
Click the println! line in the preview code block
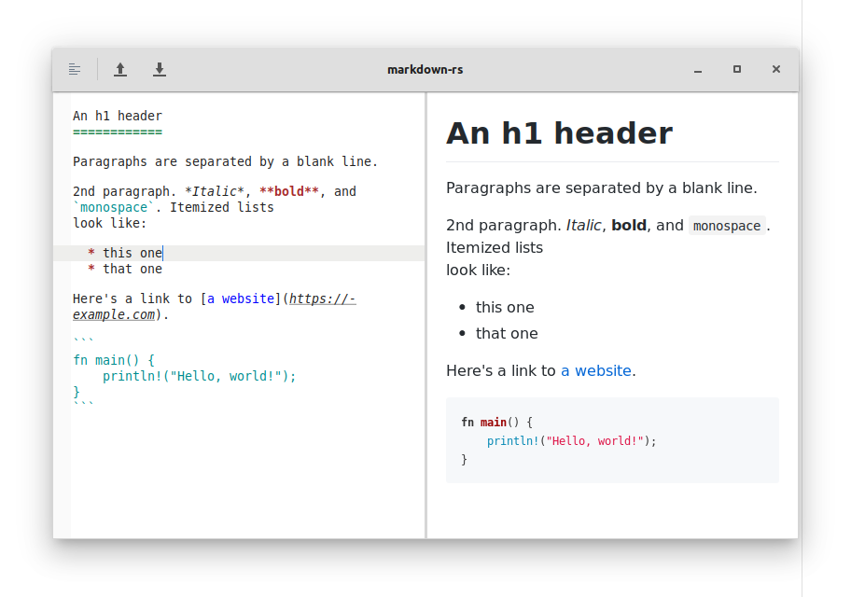pos(571,440)
